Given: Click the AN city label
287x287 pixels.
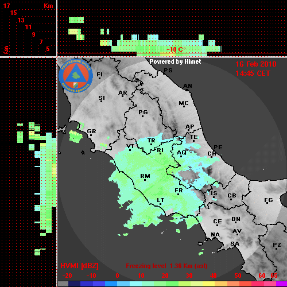Looking at the screenshot, I should point(188,86).
